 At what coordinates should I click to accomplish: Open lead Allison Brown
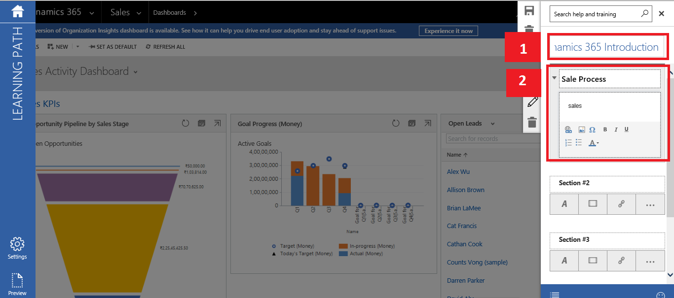coord(466,190)
